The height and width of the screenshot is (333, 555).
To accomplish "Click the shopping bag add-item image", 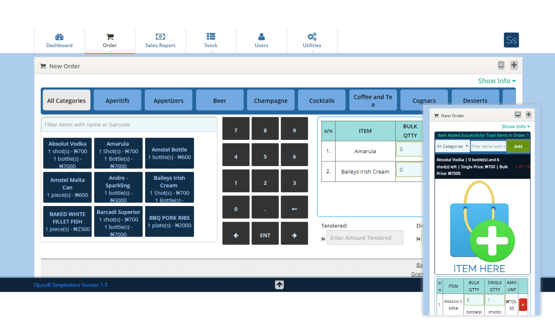I will 483,226.
